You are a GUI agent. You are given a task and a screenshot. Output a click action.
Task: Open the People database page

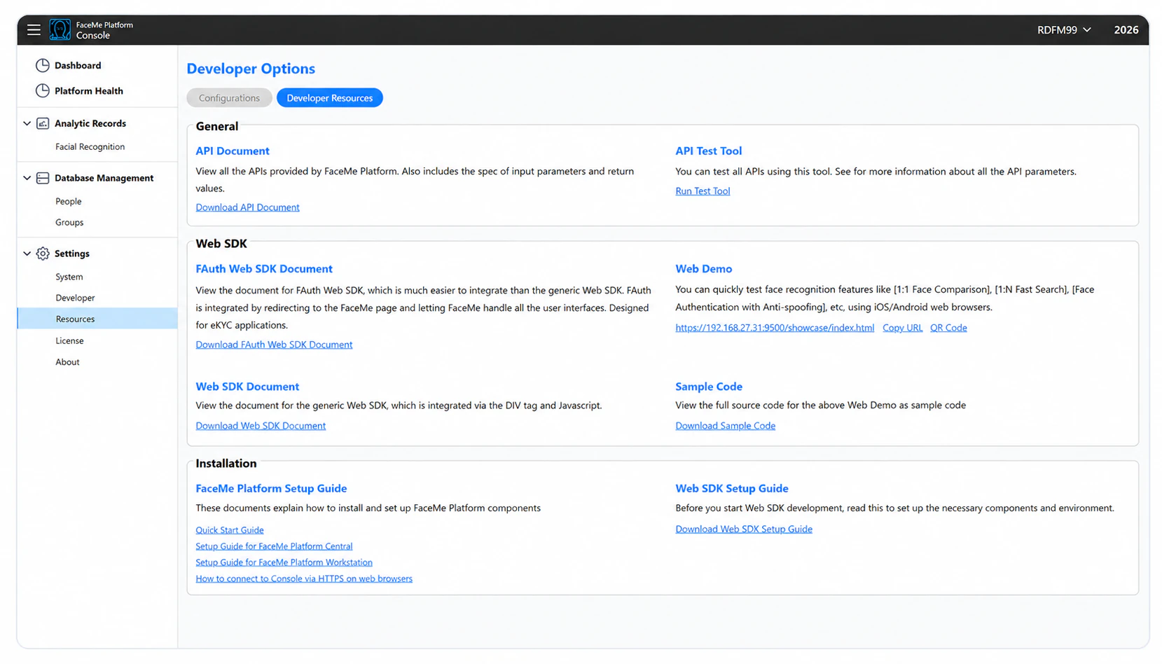point(69,201)
